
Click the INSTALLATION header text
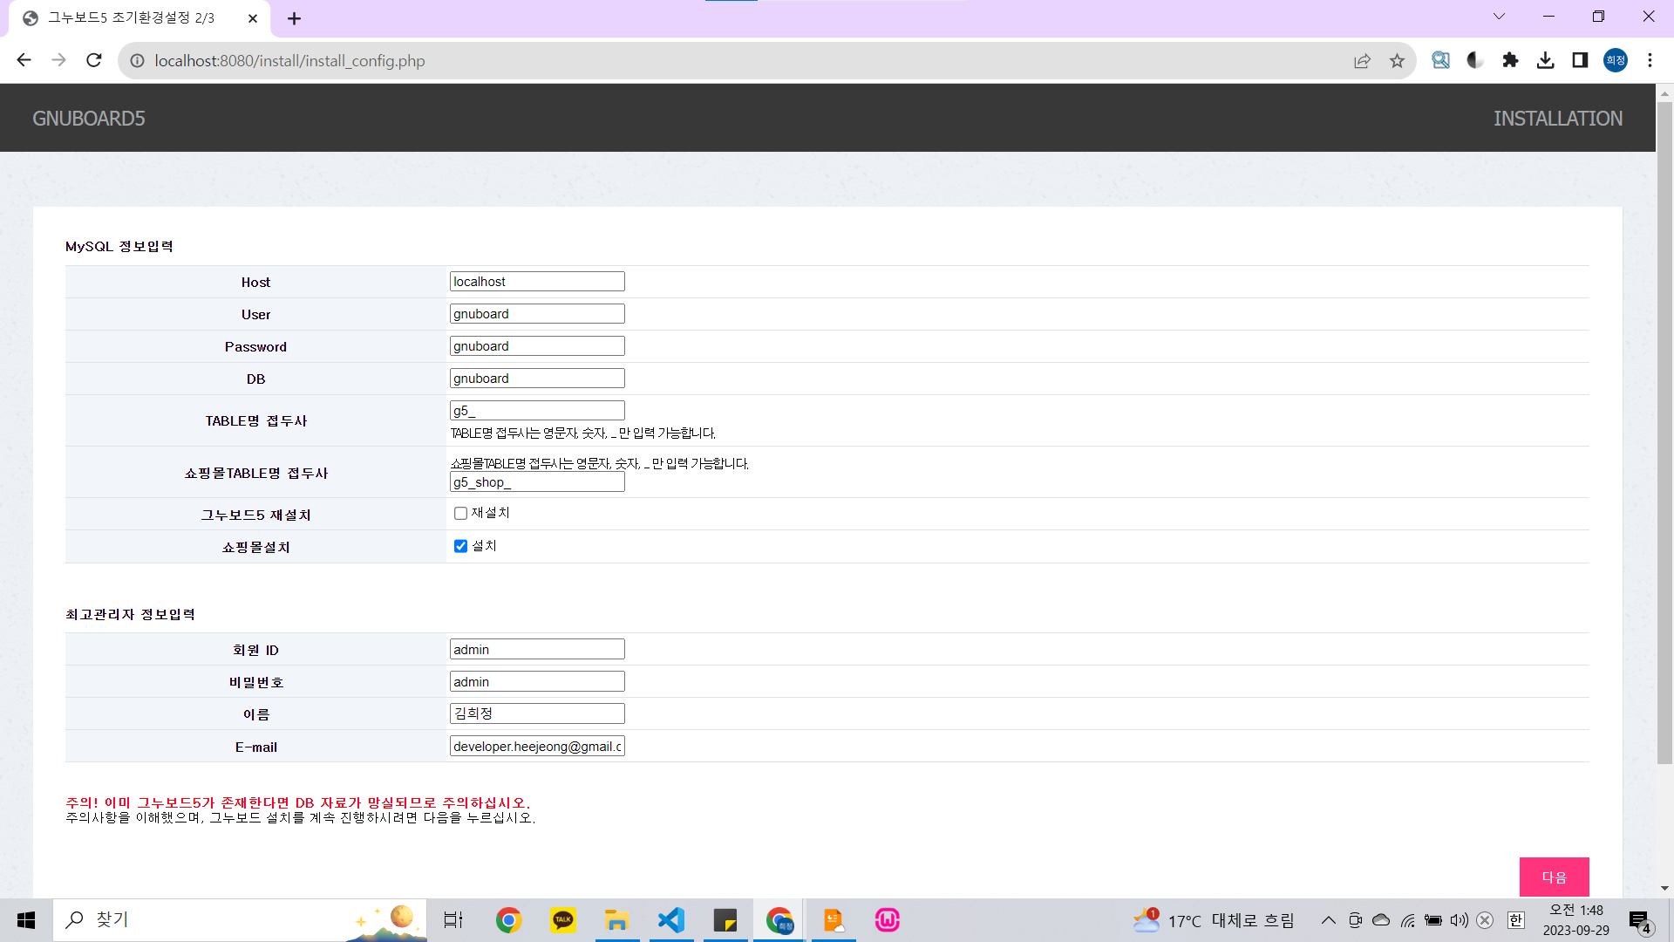click(x=1558, y=119)
